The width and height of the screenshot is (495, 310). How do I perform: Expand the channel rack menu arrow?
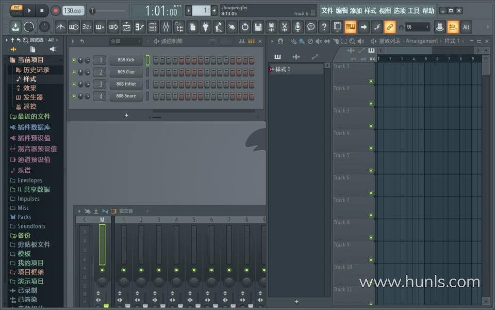pos(73,41)
